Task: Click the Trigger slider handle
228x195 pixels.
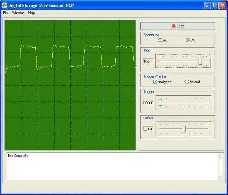Action: coord(160,102)
